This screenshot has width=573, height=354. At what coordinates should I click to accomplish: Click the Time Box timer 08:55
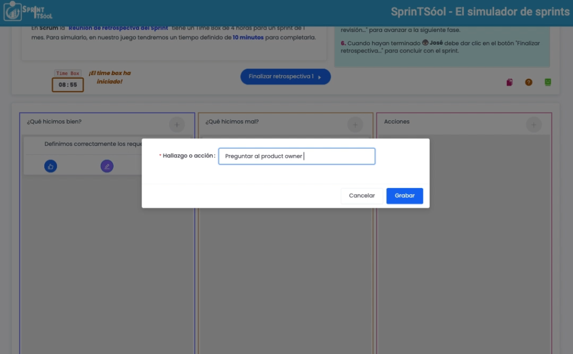pyautogui.click(x=68, y=85)
